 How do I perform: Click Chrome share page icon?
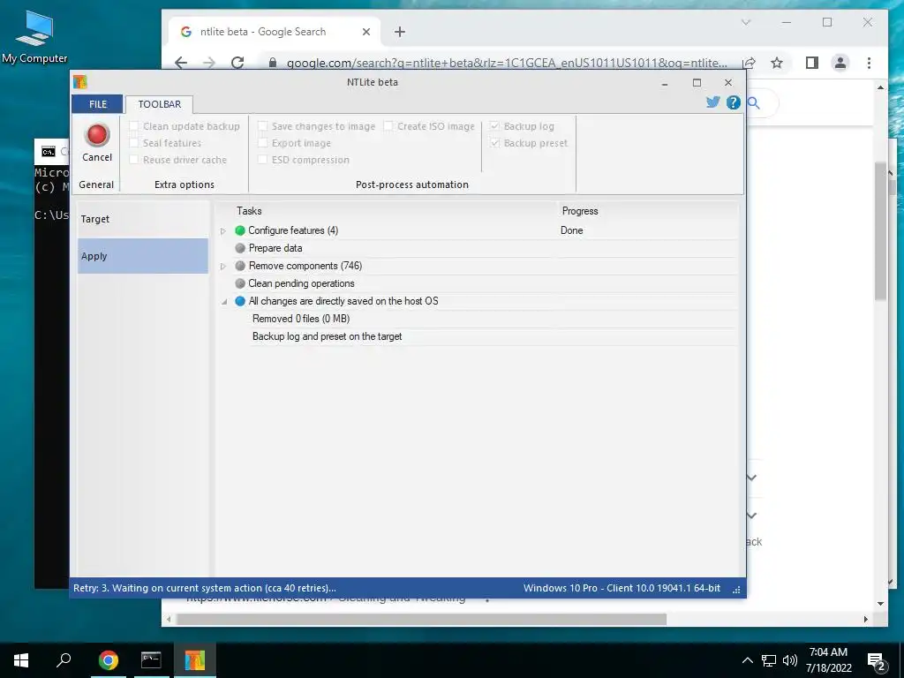[x=749, y=63]
